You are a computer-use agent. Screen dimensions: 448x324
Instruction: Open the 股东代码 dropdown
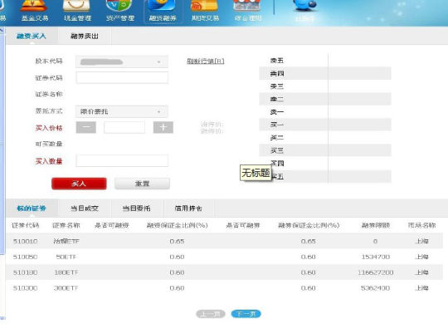(x=122, y=61)
